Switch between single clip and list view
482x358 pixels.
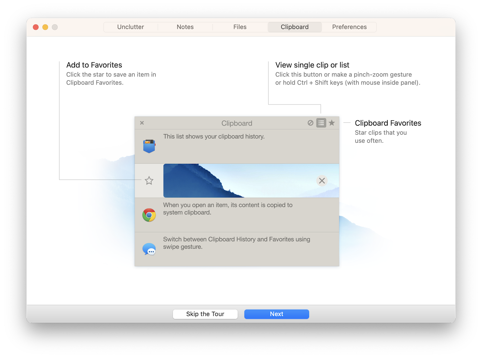321,123
